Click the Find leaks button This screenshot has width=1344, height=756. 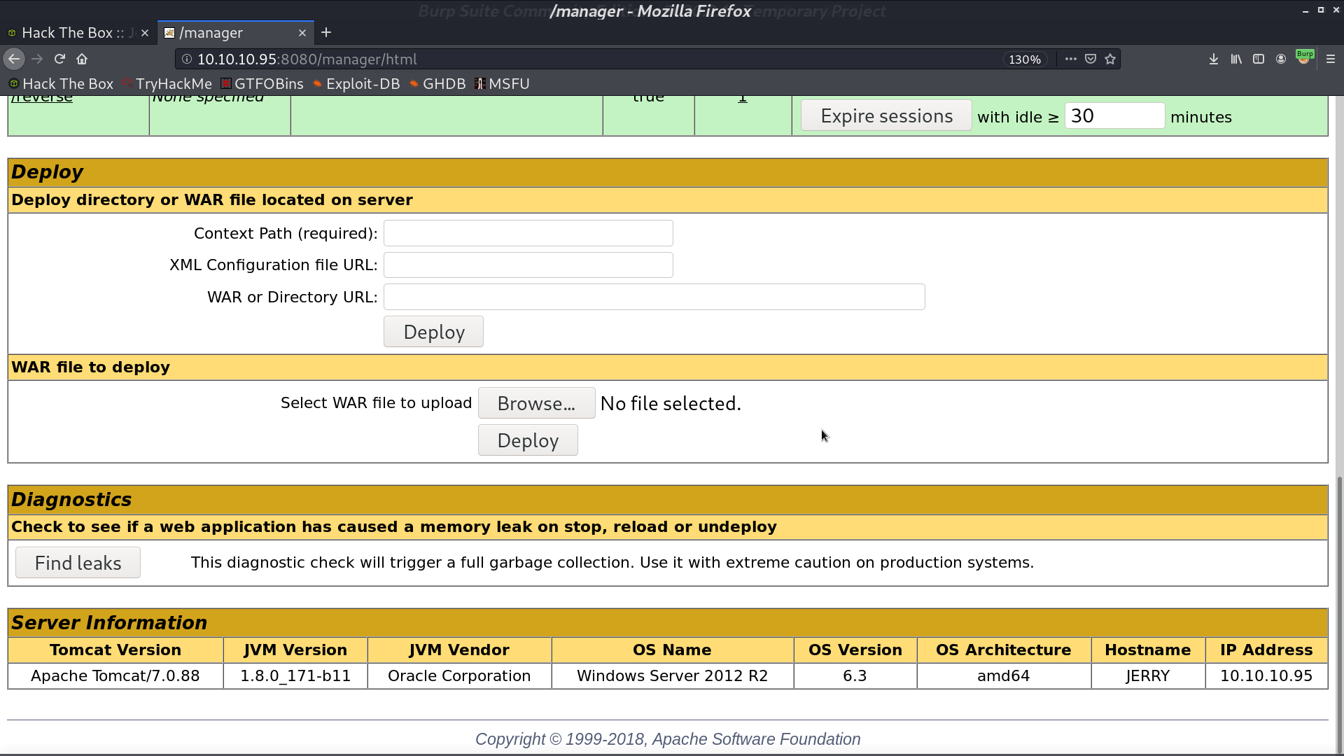coord(78,563)
